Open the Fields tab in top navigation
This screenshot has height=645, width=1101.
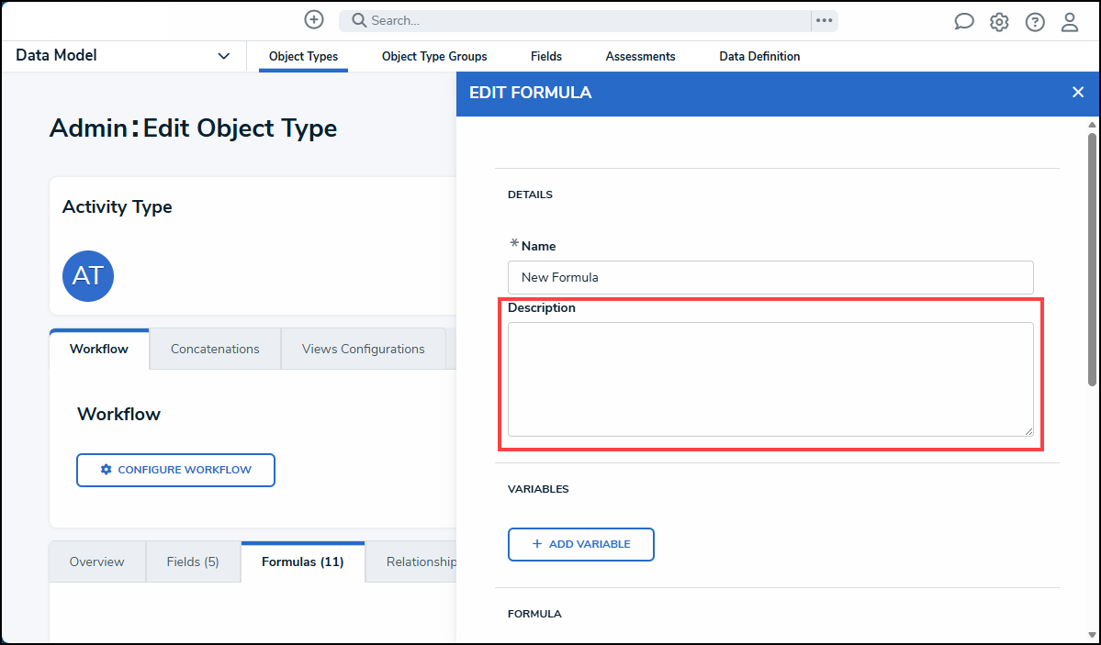pos(546,56)
